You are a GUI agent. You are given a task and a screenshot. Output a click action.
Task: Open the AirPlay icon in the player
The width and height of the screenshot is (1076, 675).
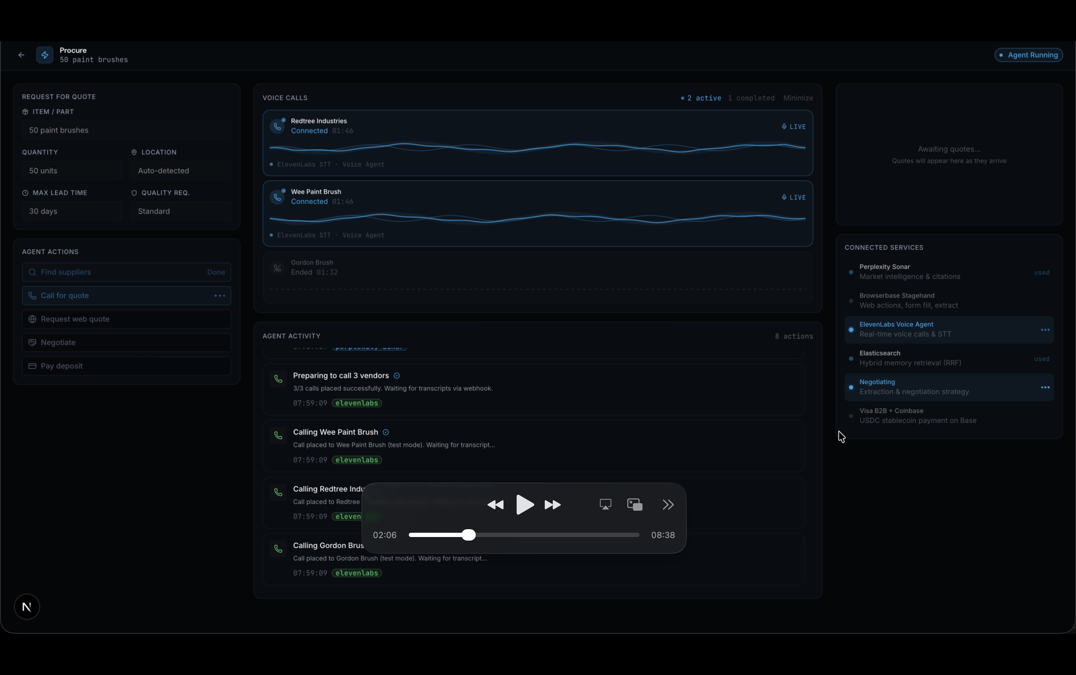pyautogui.click(x=605, y=504)
